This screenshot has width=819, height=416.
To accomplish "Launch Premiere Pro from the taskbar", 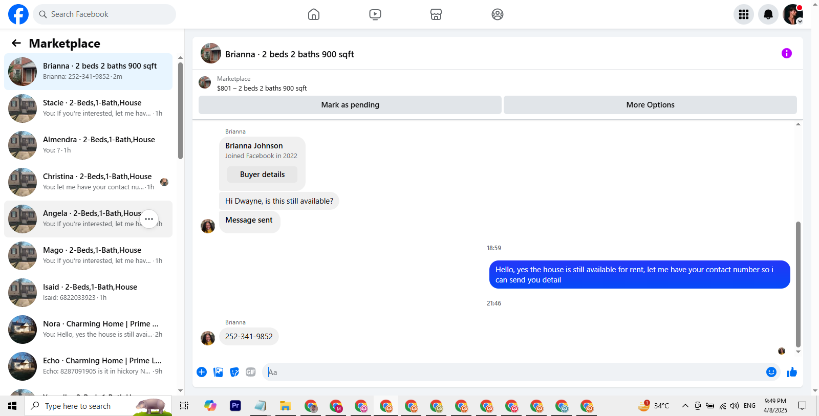I will click(x=235, y=406).
